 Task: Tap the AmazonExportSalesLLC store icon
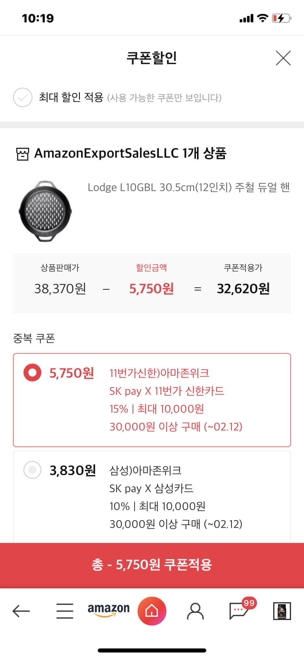(x=23, y=154)
